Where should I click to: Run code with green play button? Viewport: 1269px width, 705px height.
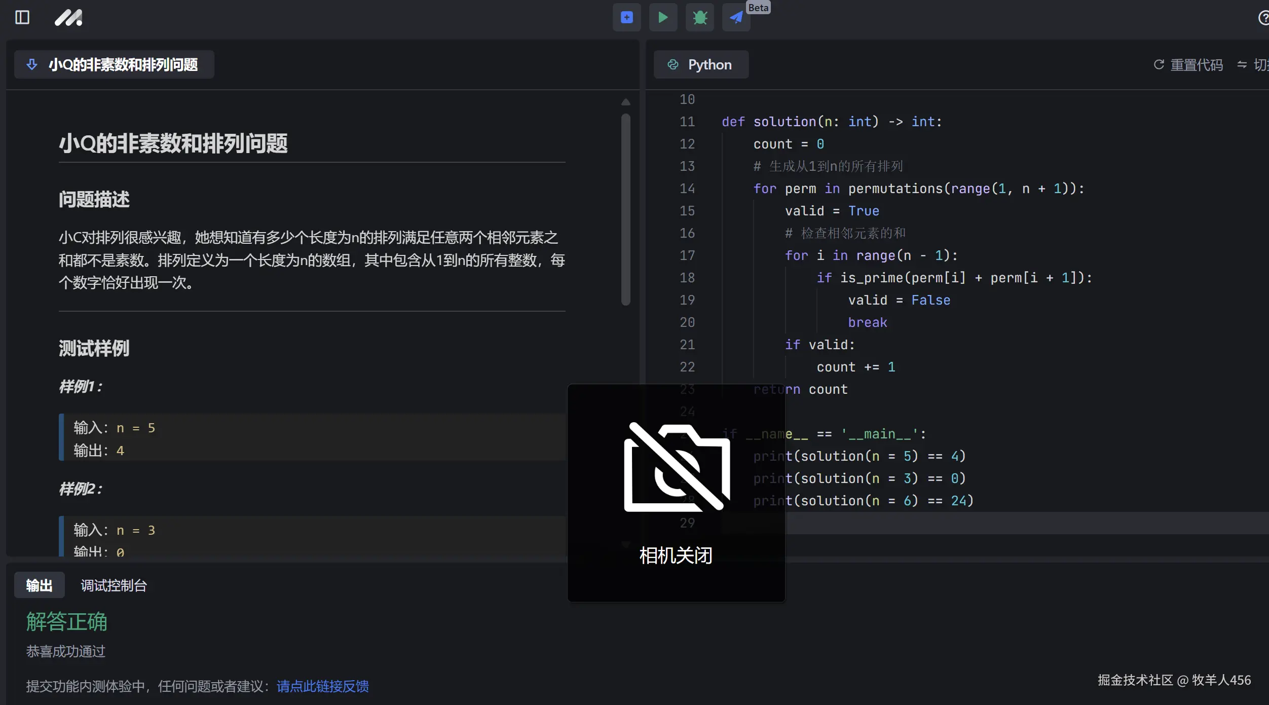(x=663, y=17)
